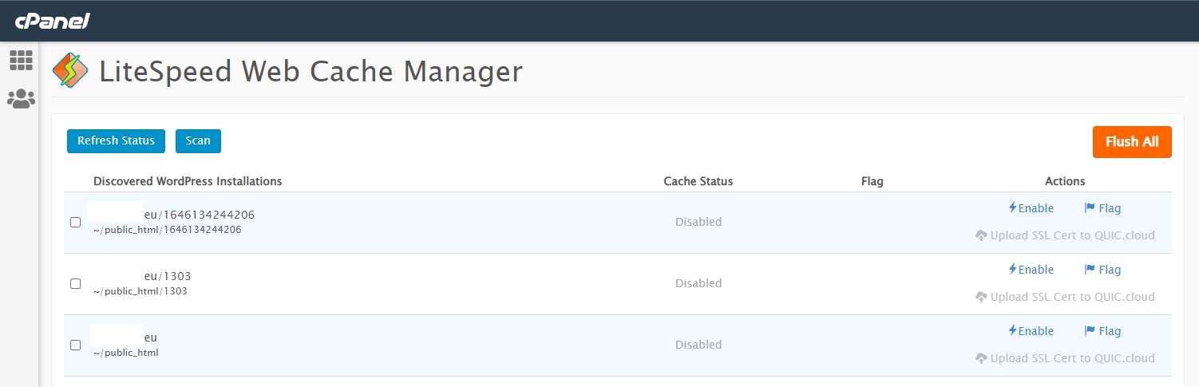This screenshot has width=1199, height=387.
Task: Click Disabled status of eu/1646134244206 row
Action: (x=698, y=222)
